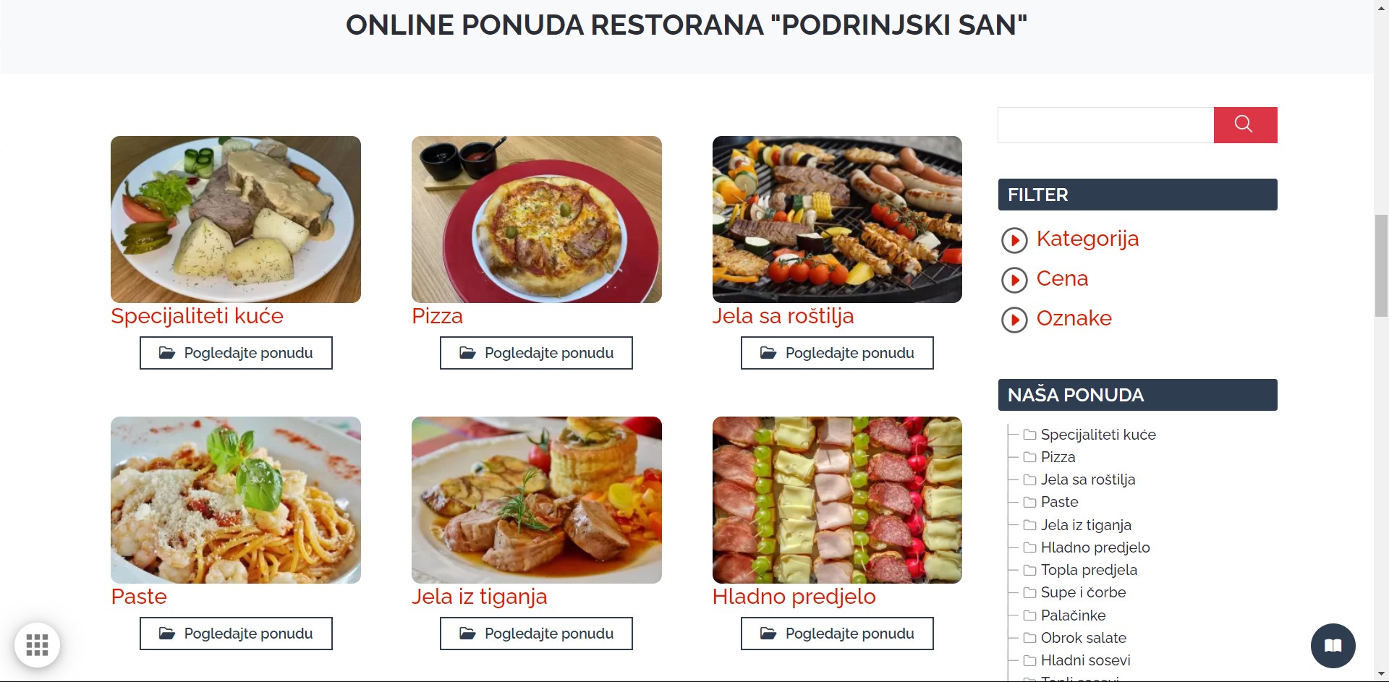Click the page vertical scrollbar thumb
Viewport: 1389px width, 682px height.
[x=1381, y=265]
